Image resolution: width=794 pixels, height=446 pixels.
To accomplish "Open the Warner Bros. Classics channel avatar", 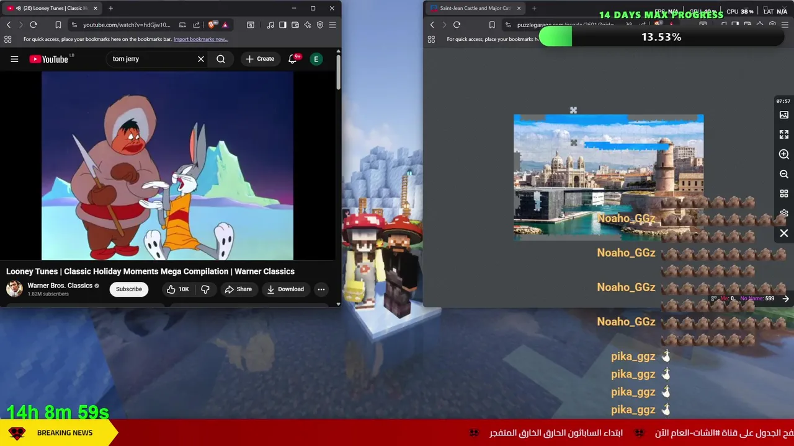I will click(x=14, y=289).
